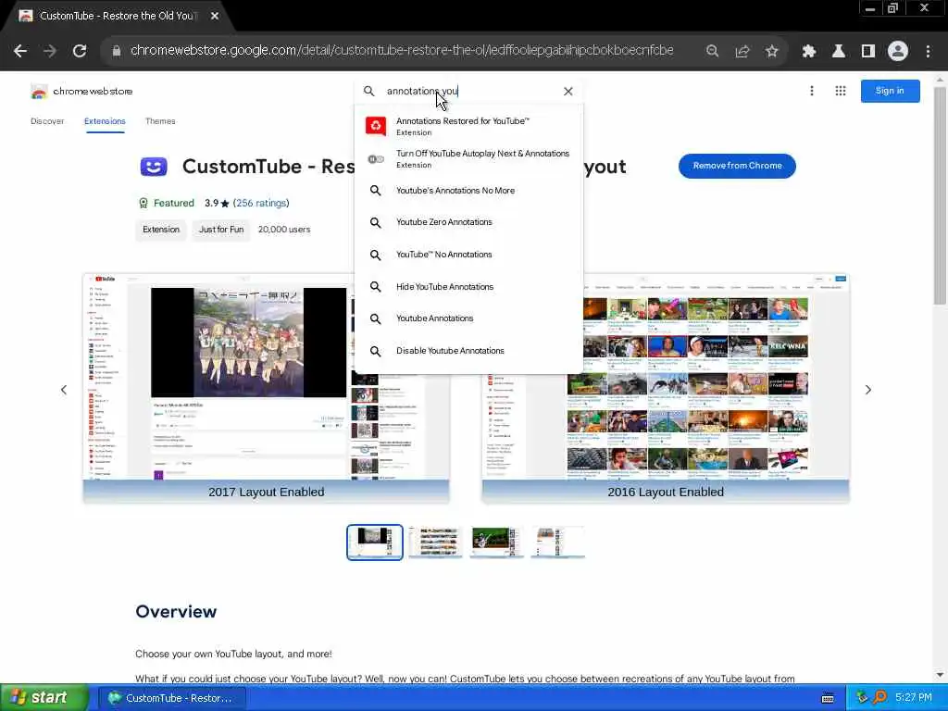Viewport: 948px width, 711px height.
Task: Show previous screenshot with left arrow
Action: pyautogui.click(x=64, y=390)
